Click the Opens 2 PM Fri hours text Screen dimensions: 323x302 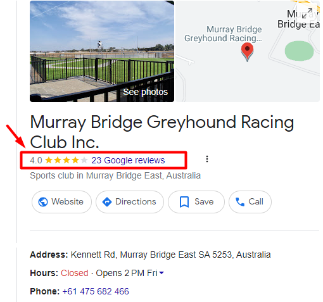(x=127, y=273)
